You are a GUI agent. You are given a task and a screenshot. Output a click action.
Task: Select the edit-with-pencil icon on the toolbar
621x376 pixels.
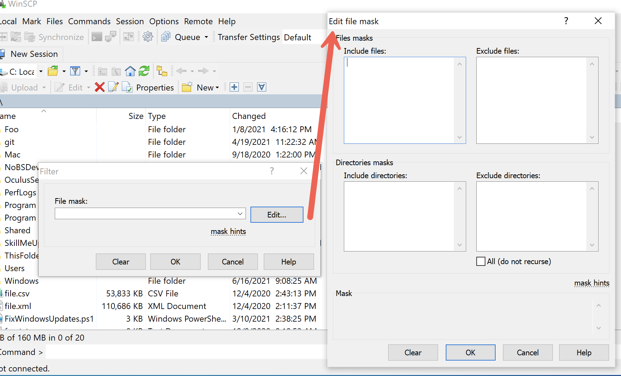click(113, 87)
